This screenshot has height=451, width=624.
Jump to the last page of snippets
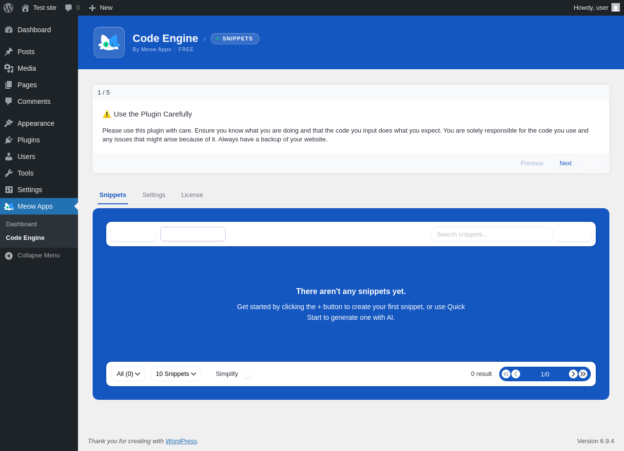click(583, 374)
